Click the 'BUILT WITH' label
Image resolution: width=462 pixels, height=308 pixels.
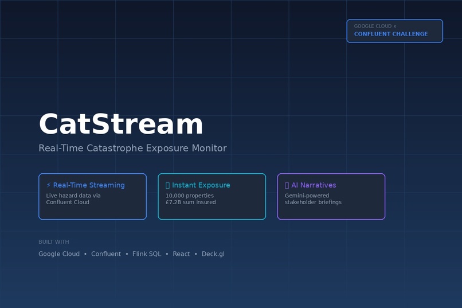point(54,242)
